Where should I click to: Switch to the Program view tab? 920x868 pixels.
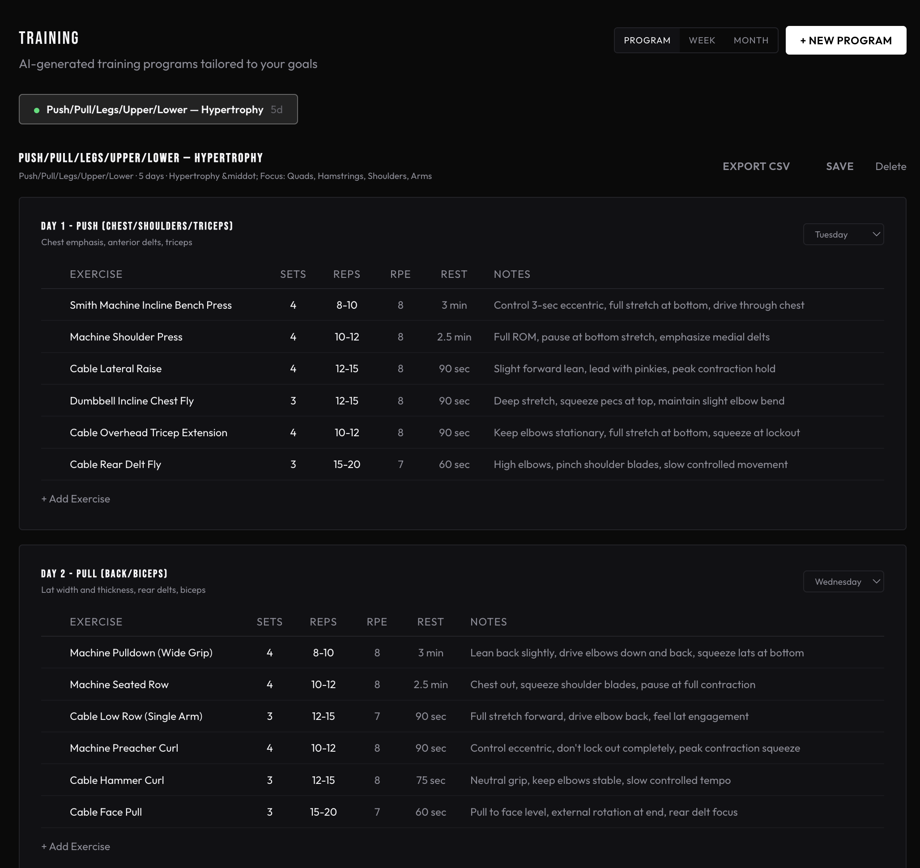[647, 40]
